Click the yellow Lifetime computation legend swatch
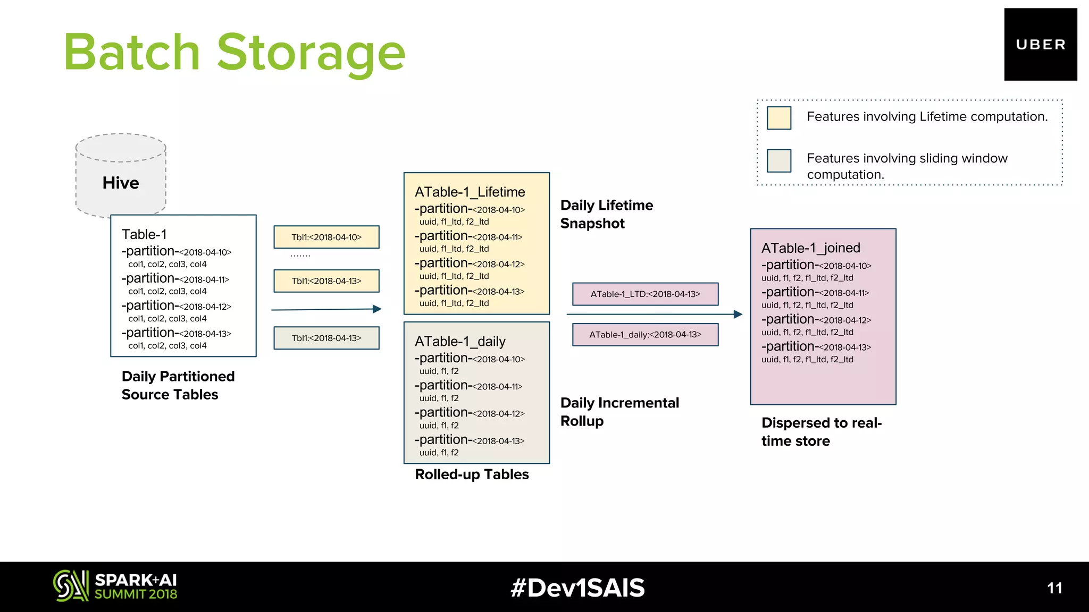The height and width of the screenshot is (612, 1089). click(x=779, y=118)
